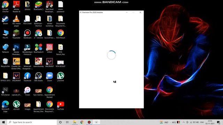223x125 pixels.
Task: Minimize the Premiere Pro 2020 Installer window
Action: (127, 12)
